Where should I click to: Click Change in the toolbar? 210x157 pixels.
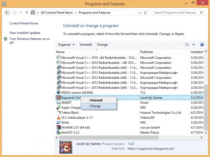tap(102, 45)
